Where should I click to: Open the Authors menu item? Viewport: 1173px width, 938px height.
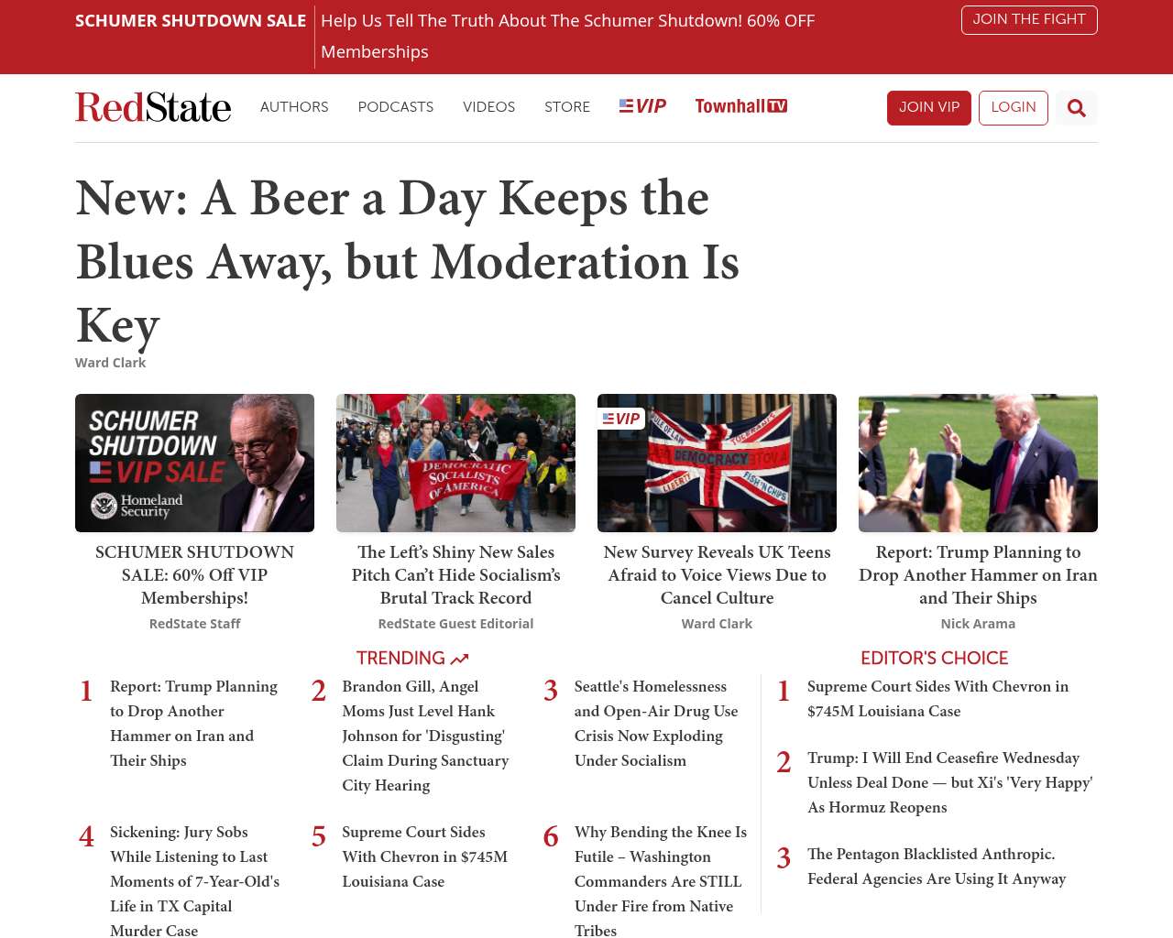point(294,107)
